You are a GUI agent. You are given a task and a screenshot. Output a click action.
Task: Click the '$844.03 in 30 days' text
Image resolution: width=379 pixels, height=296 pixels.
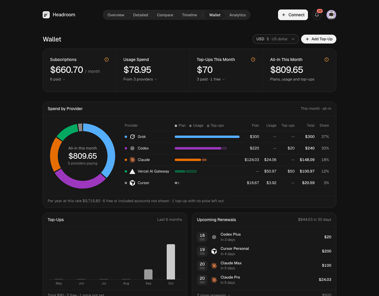click(315, 220)
